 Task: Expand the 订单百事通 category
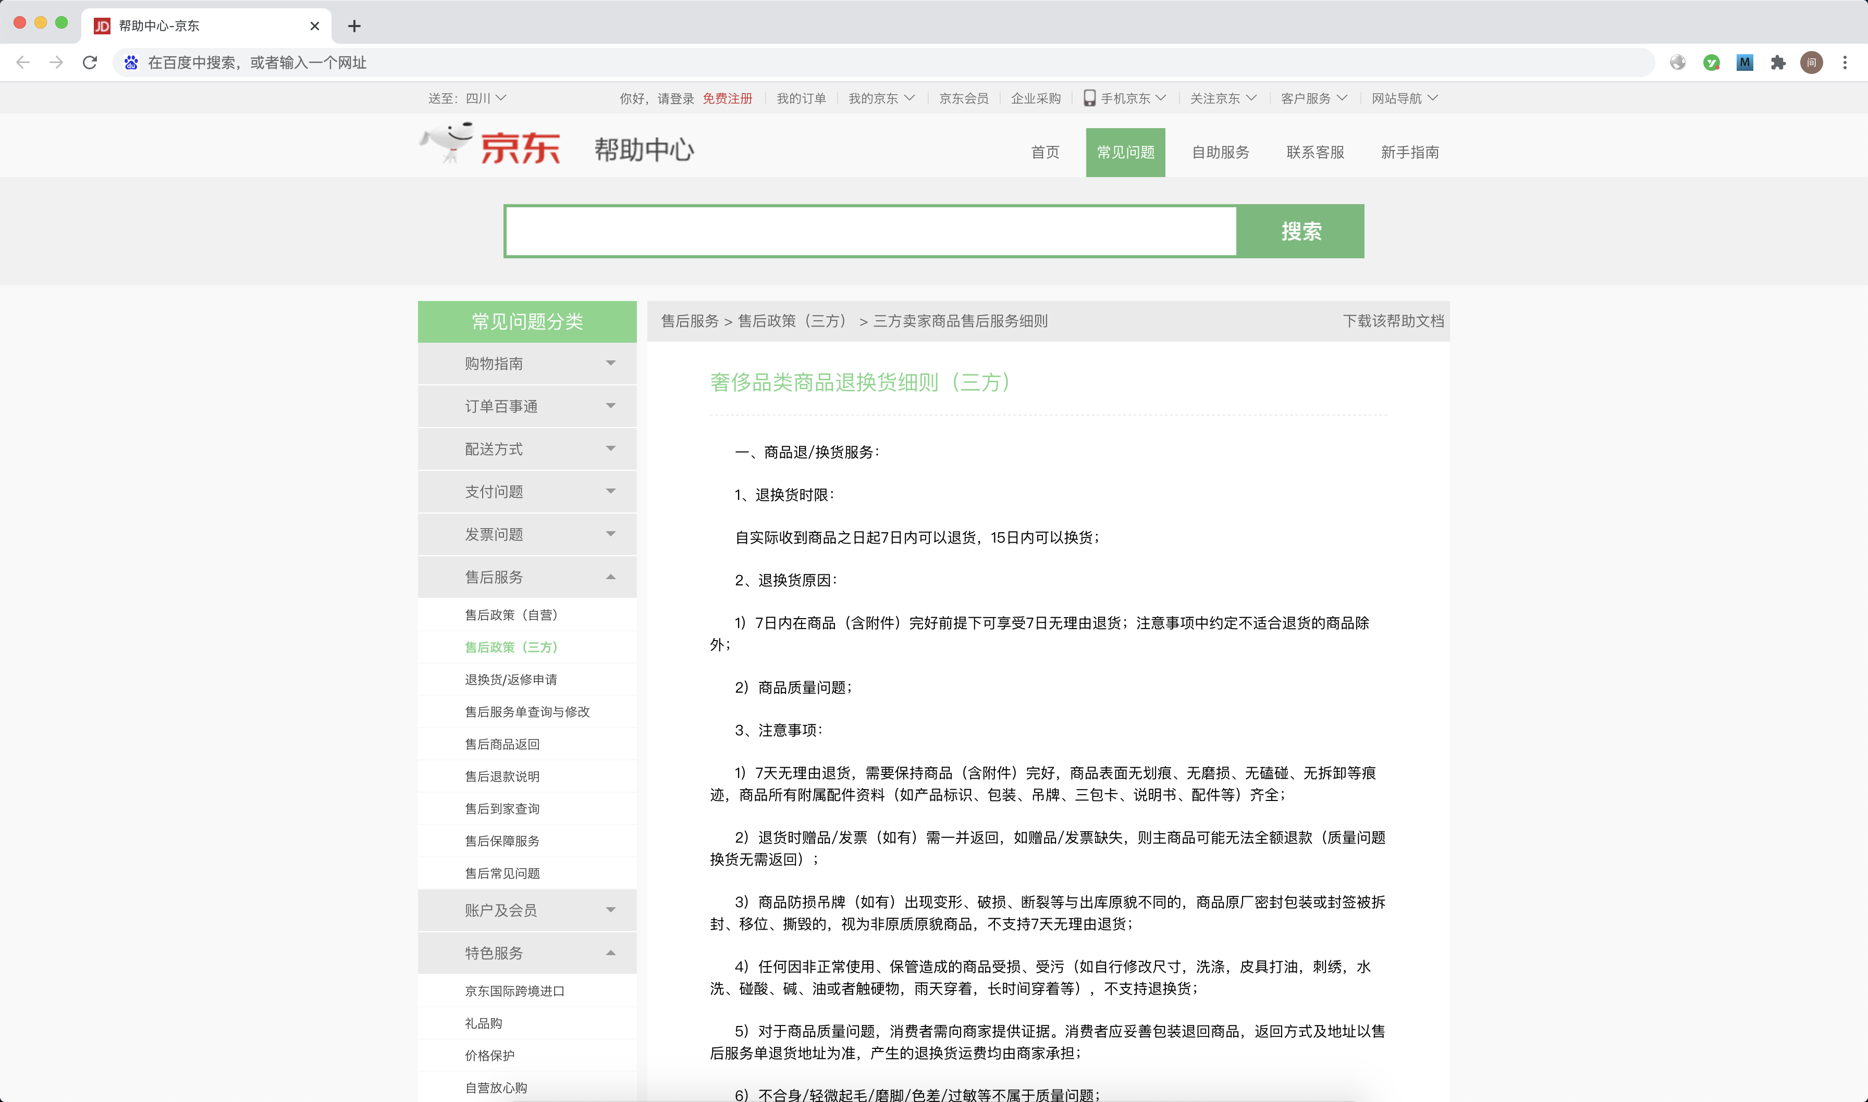tap(527, 406)
